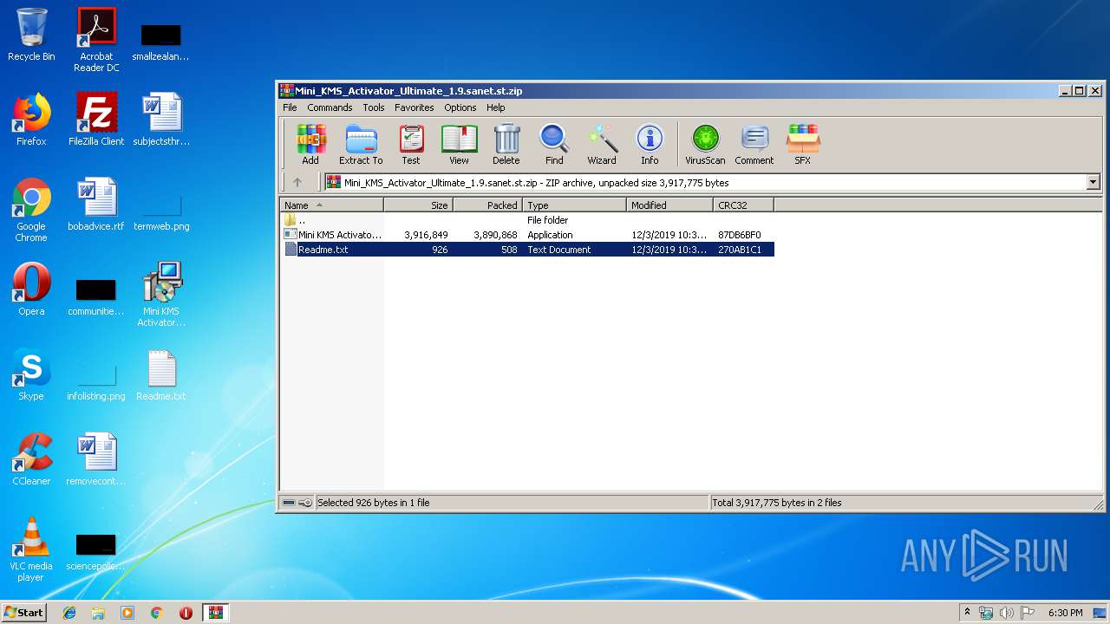Run VirusScan from the toolbar

pyautogui.click(x=705, y=144)
